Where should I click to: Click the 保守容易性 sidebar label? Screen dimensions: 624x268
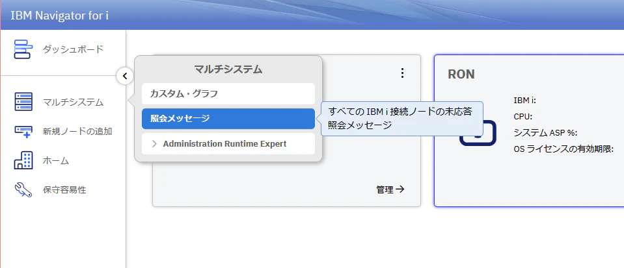click(x=64, y=189)
